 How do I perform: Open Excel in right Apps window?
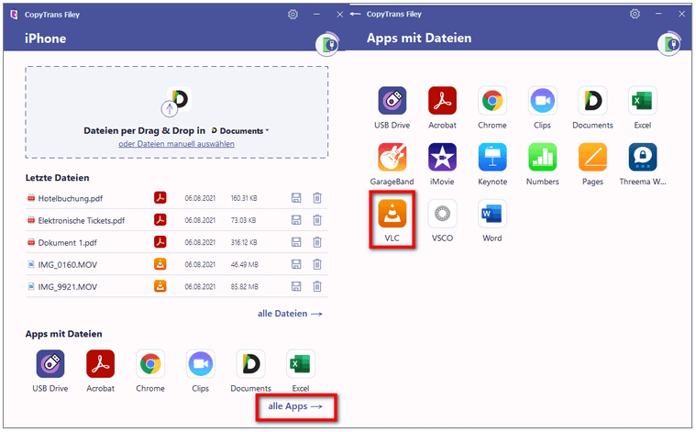(643, 101)
